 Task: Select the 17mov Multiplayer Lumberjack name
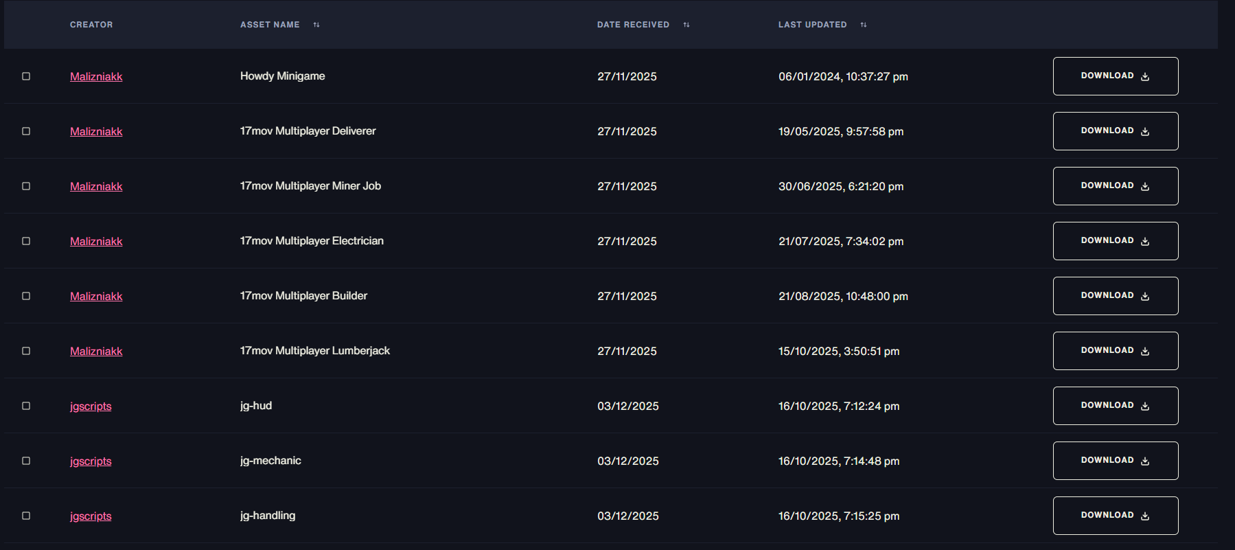315,351
